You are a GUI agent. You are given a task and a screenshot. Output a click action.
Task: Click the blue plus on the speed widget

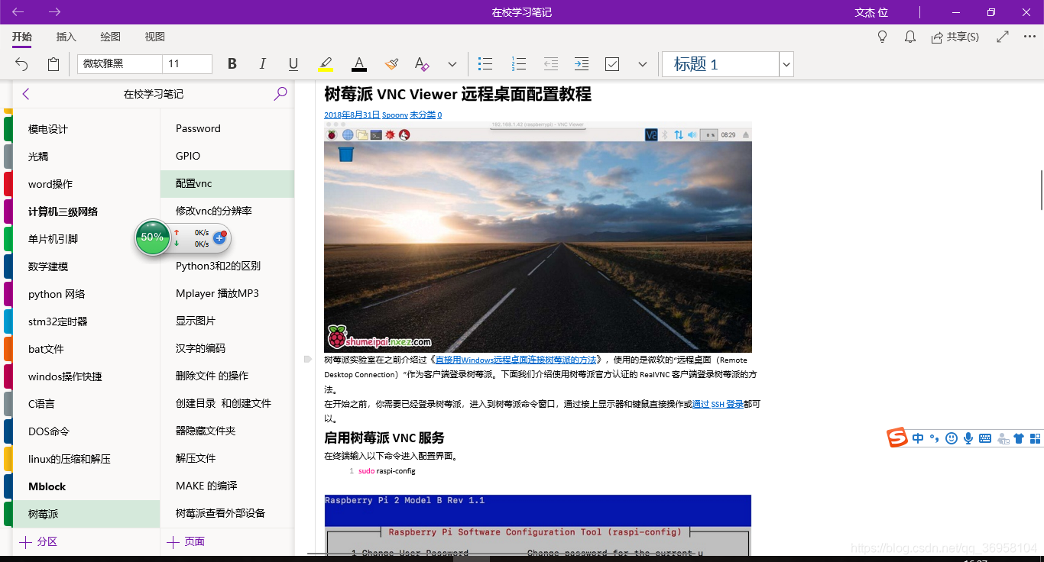click(x=219, y=237)
